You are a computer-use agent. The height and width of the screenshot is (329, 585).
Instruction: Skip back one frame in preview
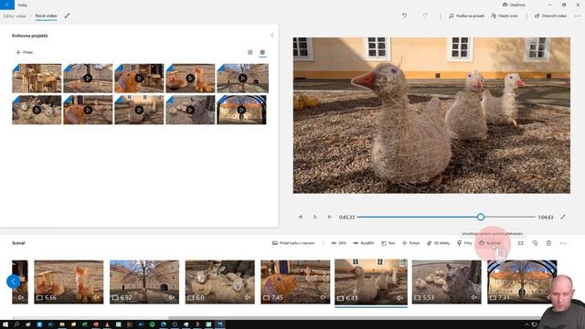301,217
